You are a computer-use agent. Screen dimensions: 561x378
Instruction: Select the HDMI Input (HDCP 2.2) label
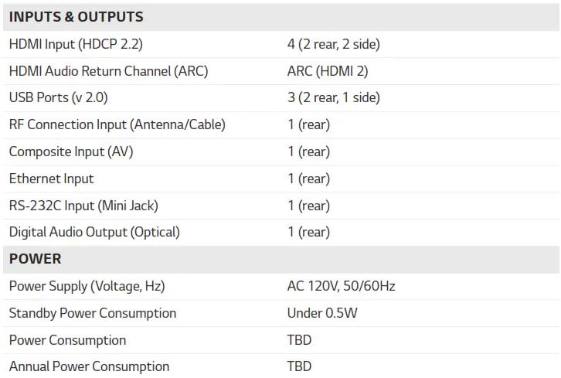click(x=76, y=44)
